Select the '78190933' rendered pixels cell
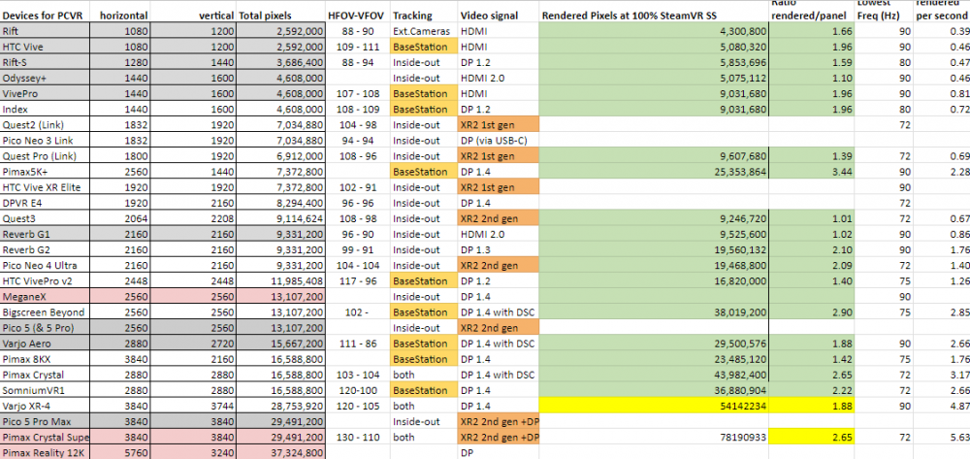 point(654,437)
